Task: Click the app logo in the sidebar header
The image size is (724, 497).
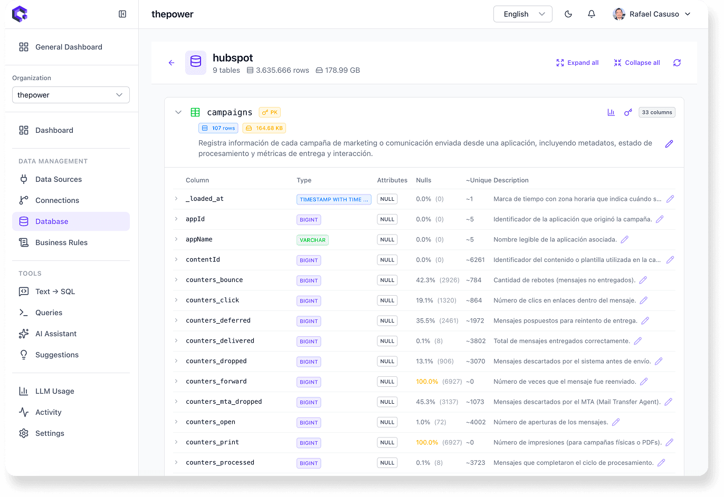Action: 20,14
